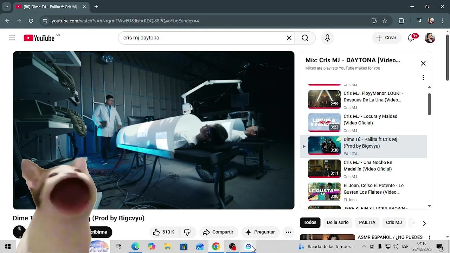Image resolution: width=450 pixels, height=253 pixels.
Task: Open Task View on the taskbar
Action: [118, 247]
